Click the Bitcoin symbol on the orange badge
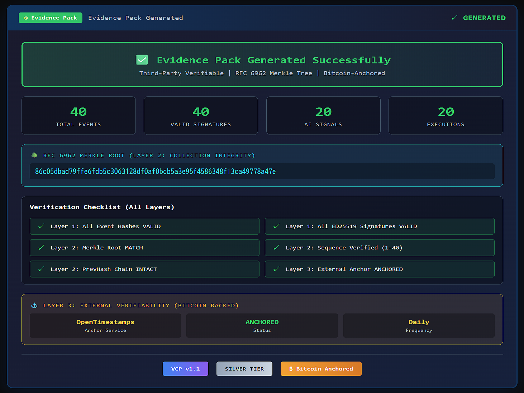The height and width of the screenshot is (393, 524). point(291,369)
